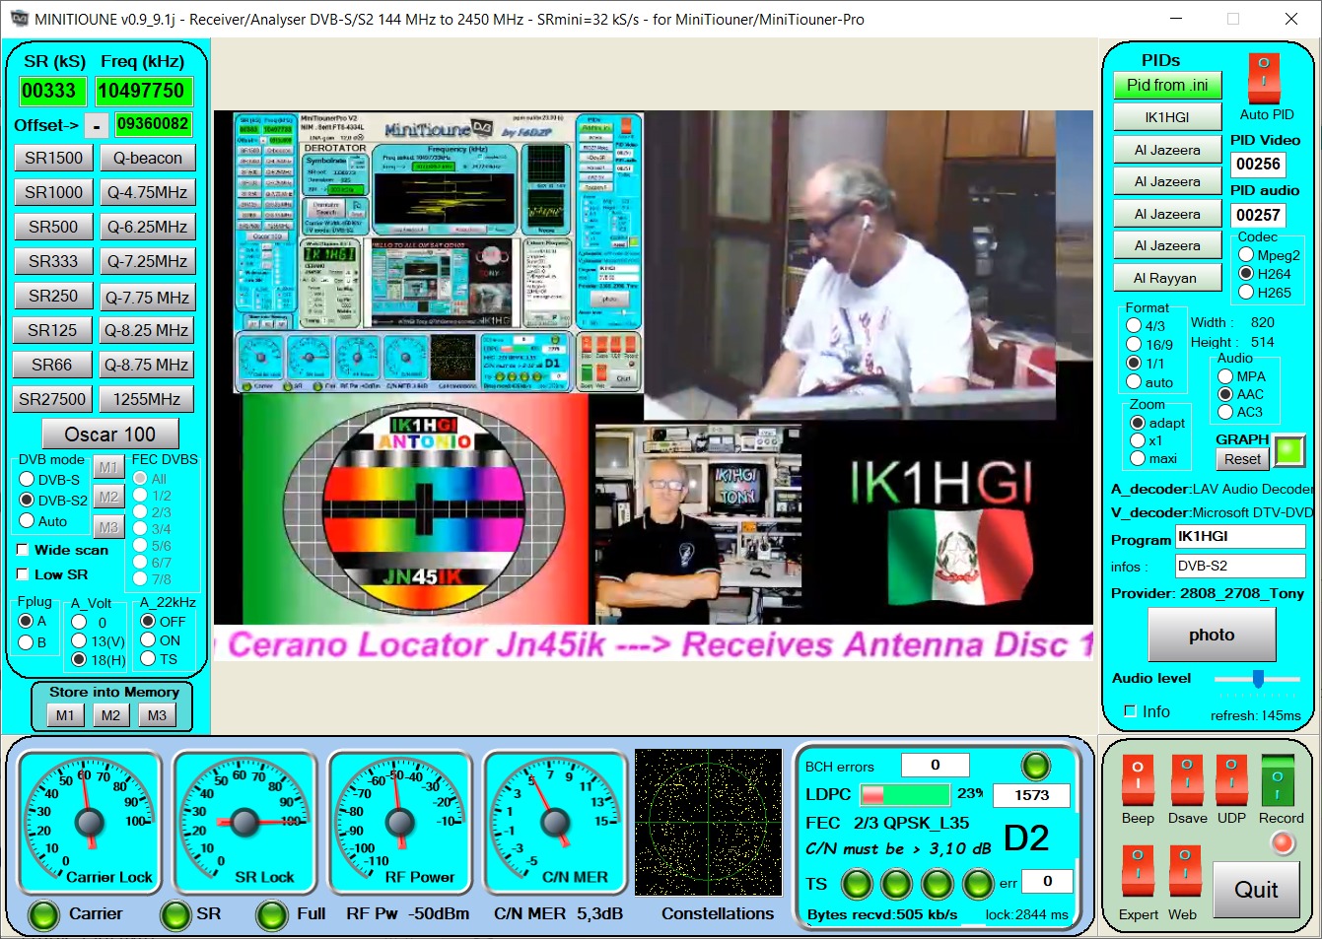Image resolution: width=1322 pixels, height=939 pixels.
Task: Click the SR333 preset button
Action: coord(53,261)
